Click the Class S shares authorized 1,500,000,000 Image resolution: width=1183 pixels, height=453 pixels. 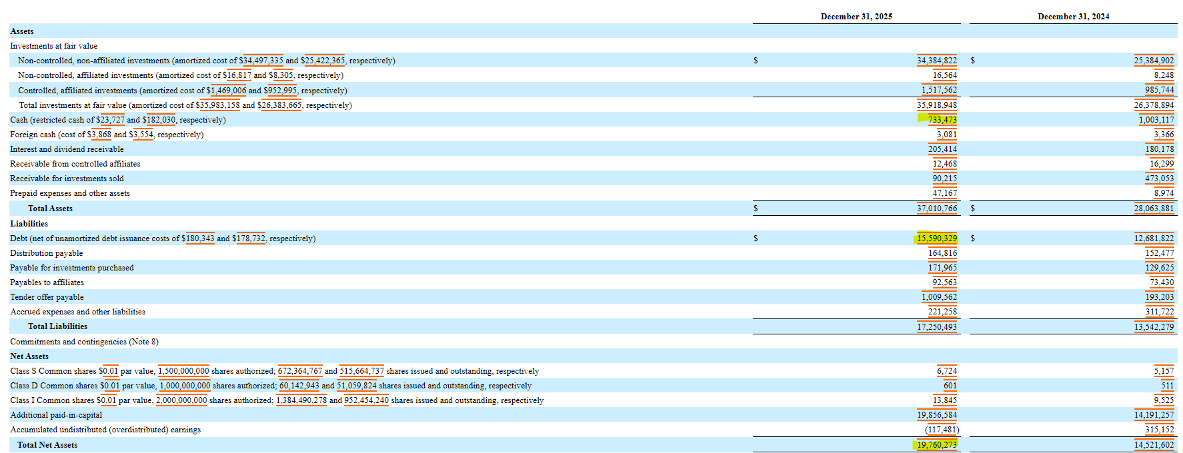tap(183, 371)
